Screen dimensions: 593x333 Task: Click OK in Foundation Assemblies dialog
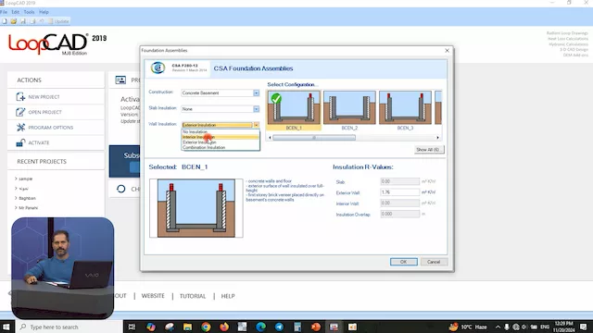(404, 262)
